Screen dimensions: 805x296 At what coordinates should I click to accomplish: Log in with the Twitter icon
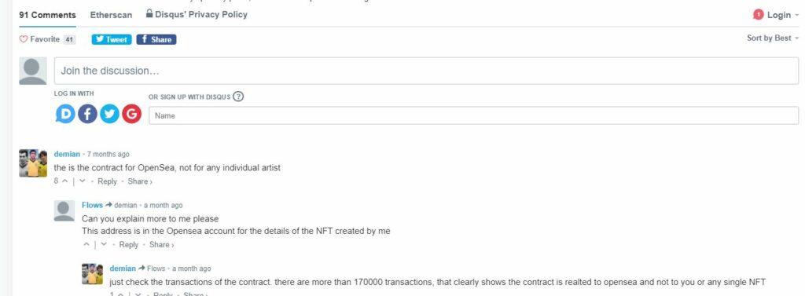109,114
